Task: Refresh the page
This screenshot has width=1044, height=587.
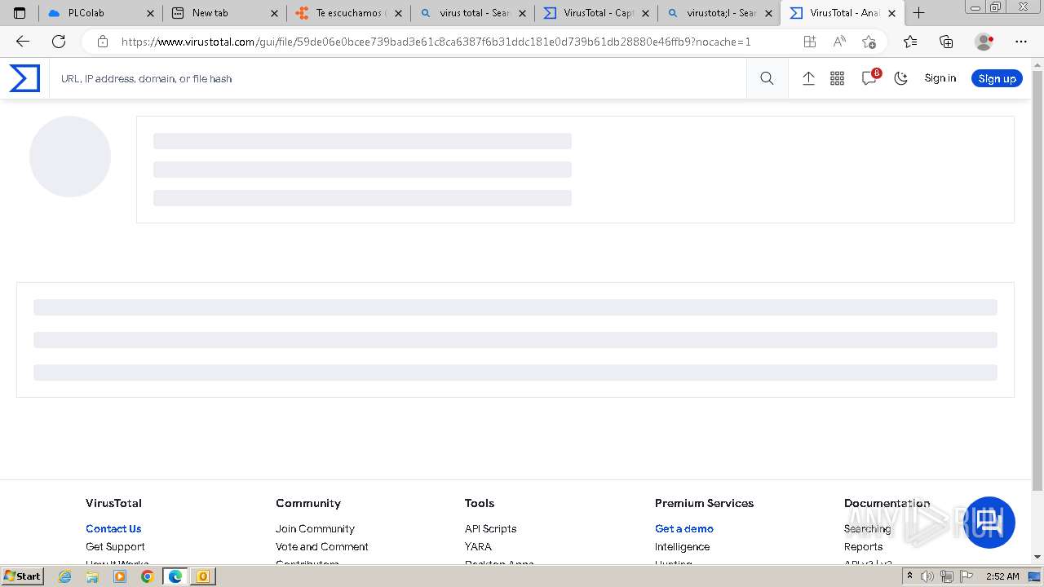Action: click(x=59, y=42)
